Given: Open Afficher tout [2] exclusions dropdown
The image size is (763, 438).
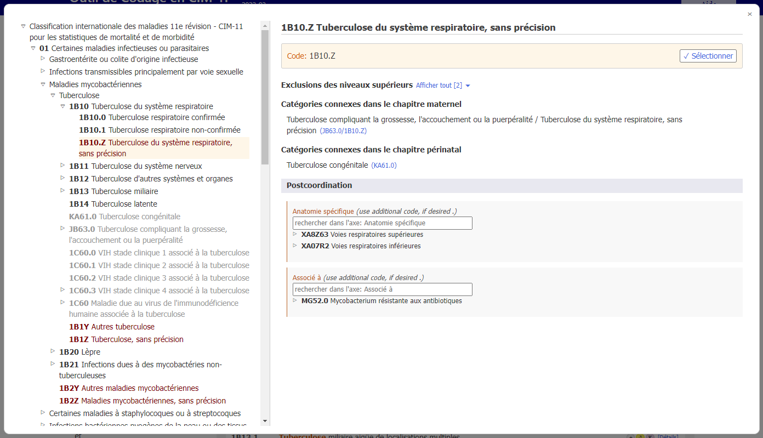Looking at the screenshot, I should pos(443,86).
